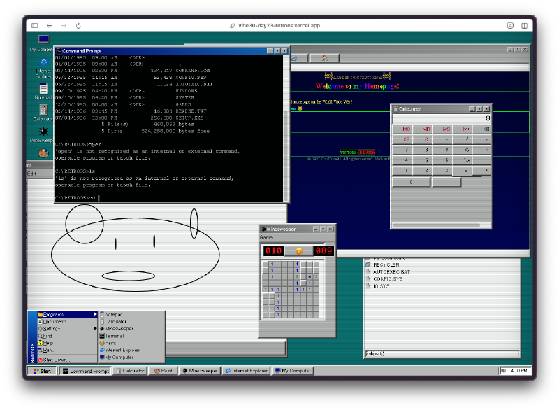Select Run... from the Start menu
This screenshot has width=559, height=410.
coord(50,348)
